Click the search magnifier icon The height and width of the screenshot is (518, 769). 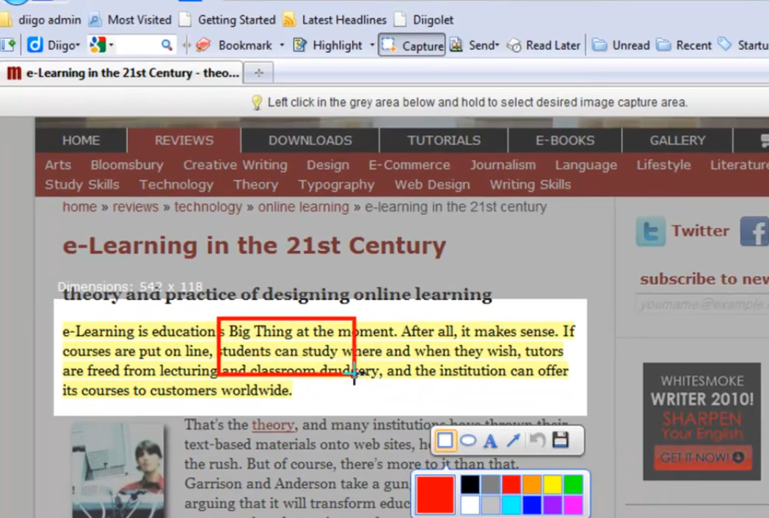point(167,45)
